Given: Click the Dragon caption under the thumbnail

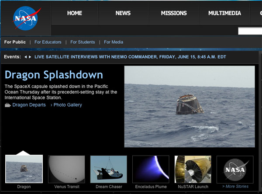Looking at the screenshot, I should pos(24,187).
